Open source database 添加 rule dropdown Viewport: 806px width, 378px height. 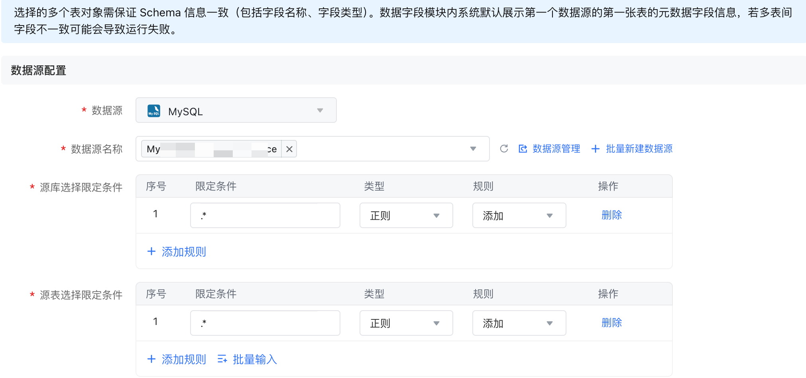click(519, 216)
